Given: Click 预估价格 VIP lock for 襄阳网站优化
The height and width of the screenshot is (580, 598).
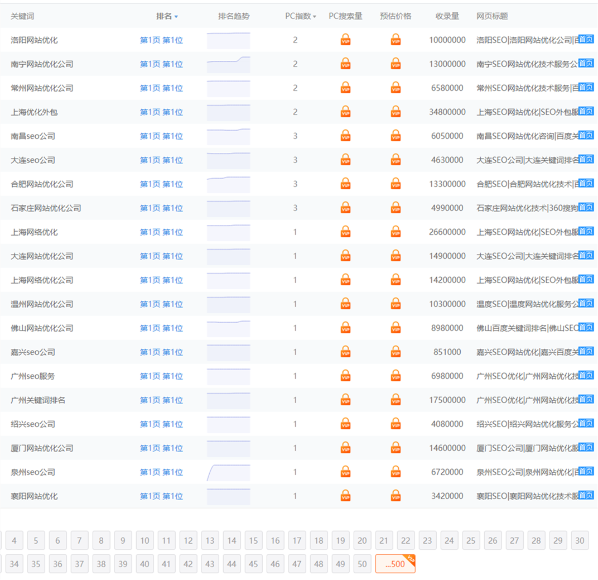Looking at the screenshot, I should tap(396, 496).
